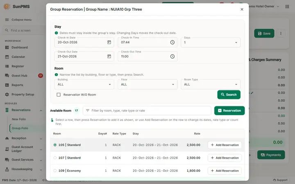Click the Guest Services icon
This screenshot has height=184, width=295.
pyautogui.click(x=7, y=159)
